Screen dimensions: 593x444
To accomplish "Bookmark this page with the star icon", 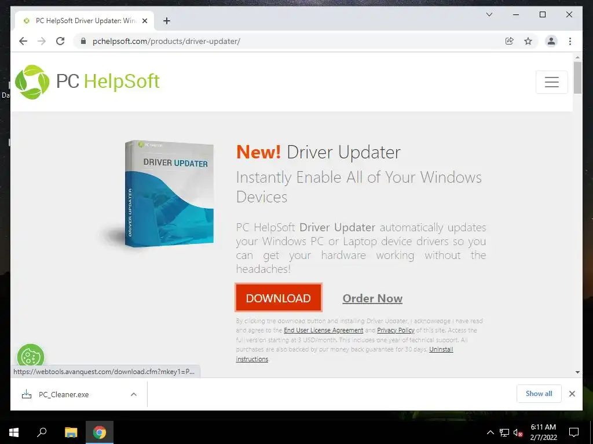I will [x=528, y=41].
